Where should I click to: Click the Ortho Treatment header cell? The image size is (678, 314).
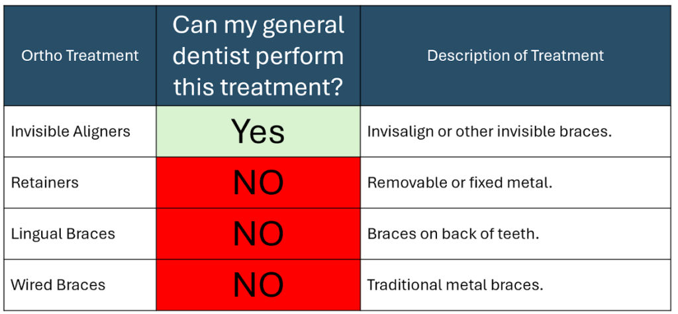click(x=80, y=56)
